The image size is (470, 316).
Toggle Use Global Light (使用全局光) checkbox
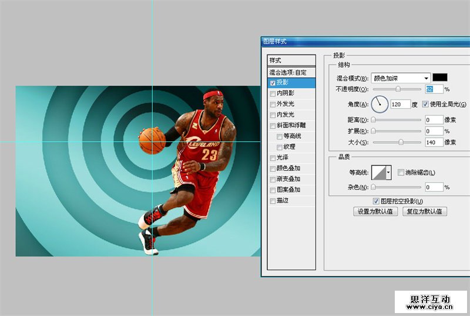tap(425, 104)
